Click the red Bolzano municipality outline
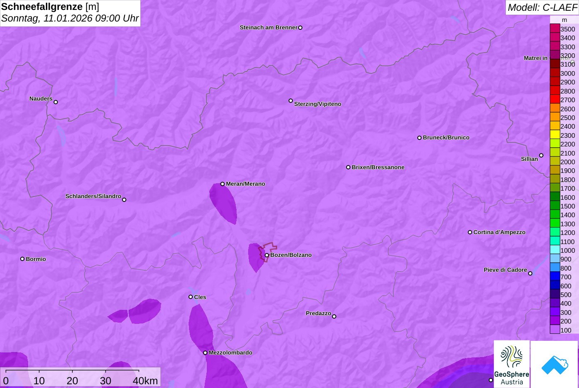Screen dimensions: 579x388 (268, 251)
